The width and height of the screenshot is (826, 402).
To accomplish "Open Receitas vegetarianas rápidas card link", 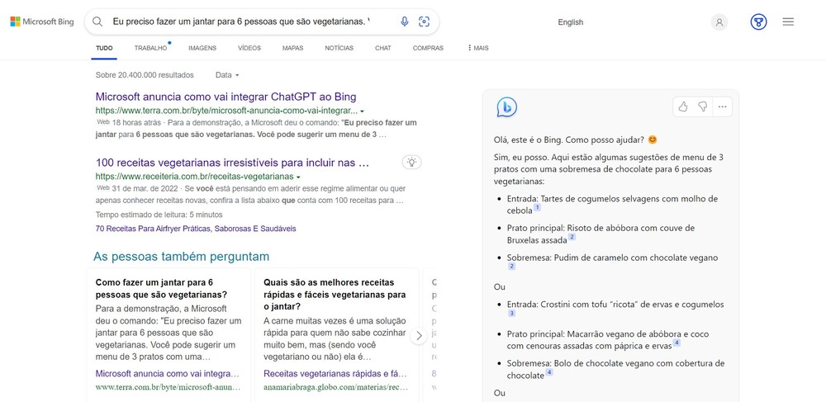I will point(335,374).
